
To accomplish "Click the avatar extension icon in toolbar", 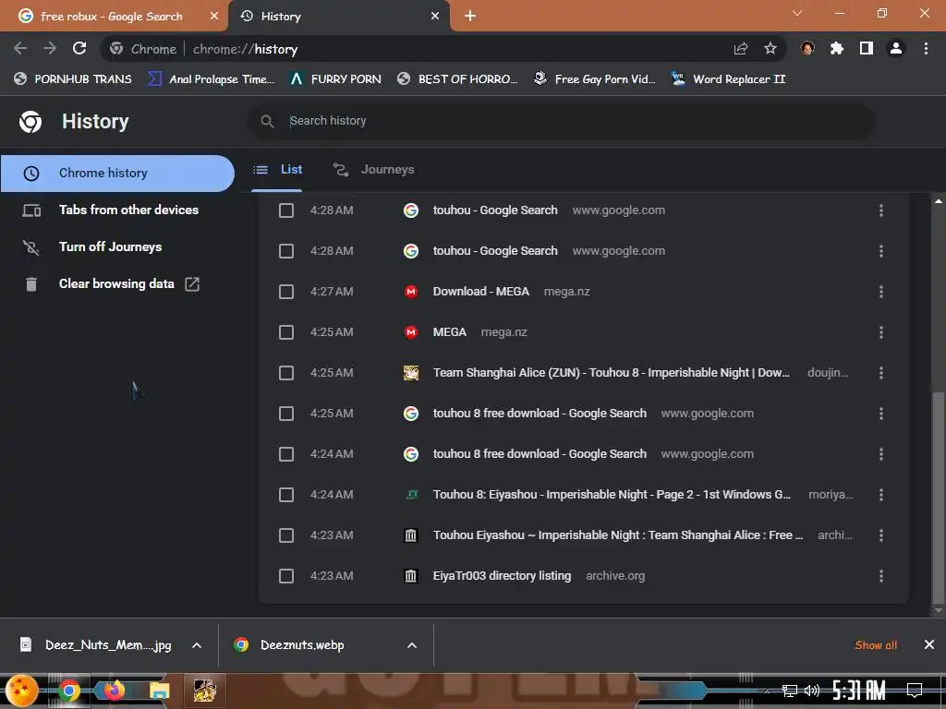I will tap(807, 48).
